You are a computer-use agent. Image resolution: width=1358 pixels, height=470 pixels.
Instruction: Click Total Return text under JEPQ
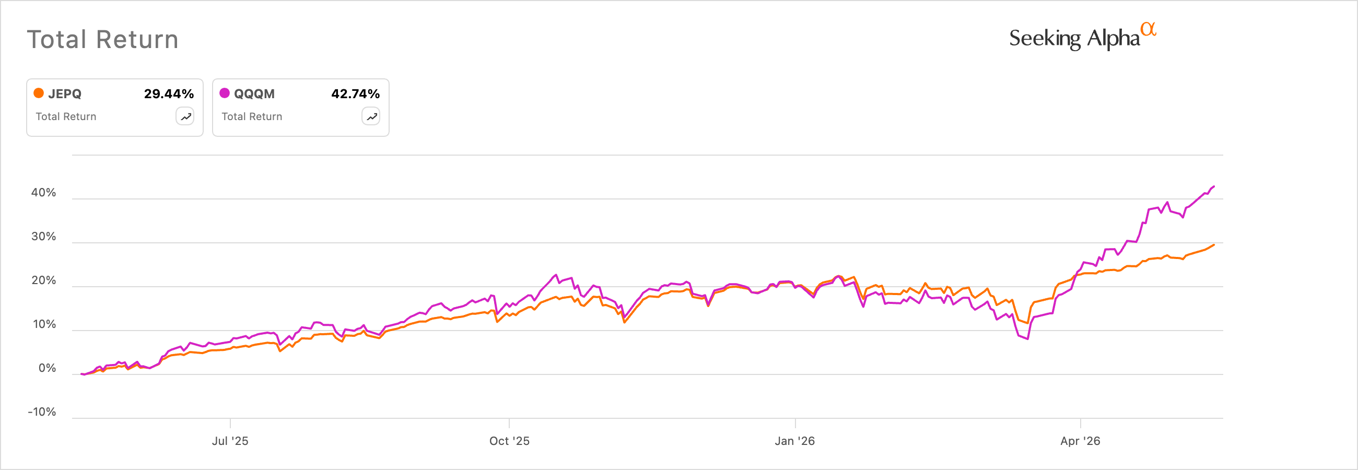[66, 116]
